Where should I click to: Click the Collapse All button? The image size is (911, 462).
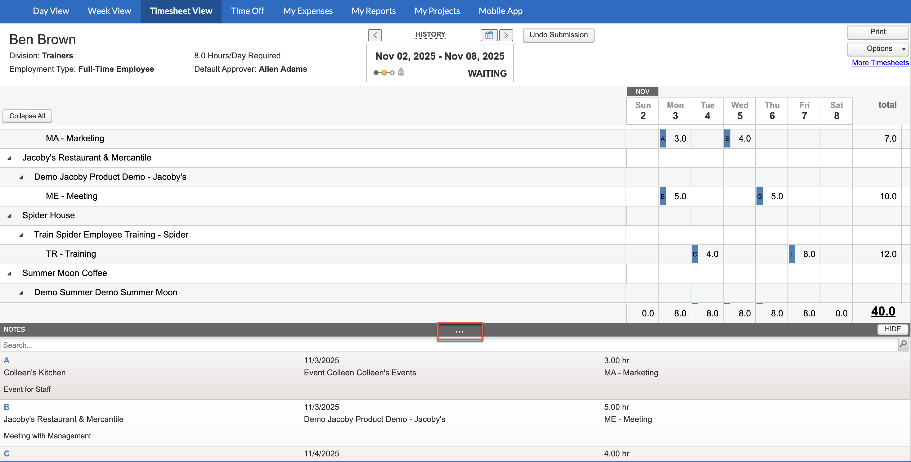(27, 116)
